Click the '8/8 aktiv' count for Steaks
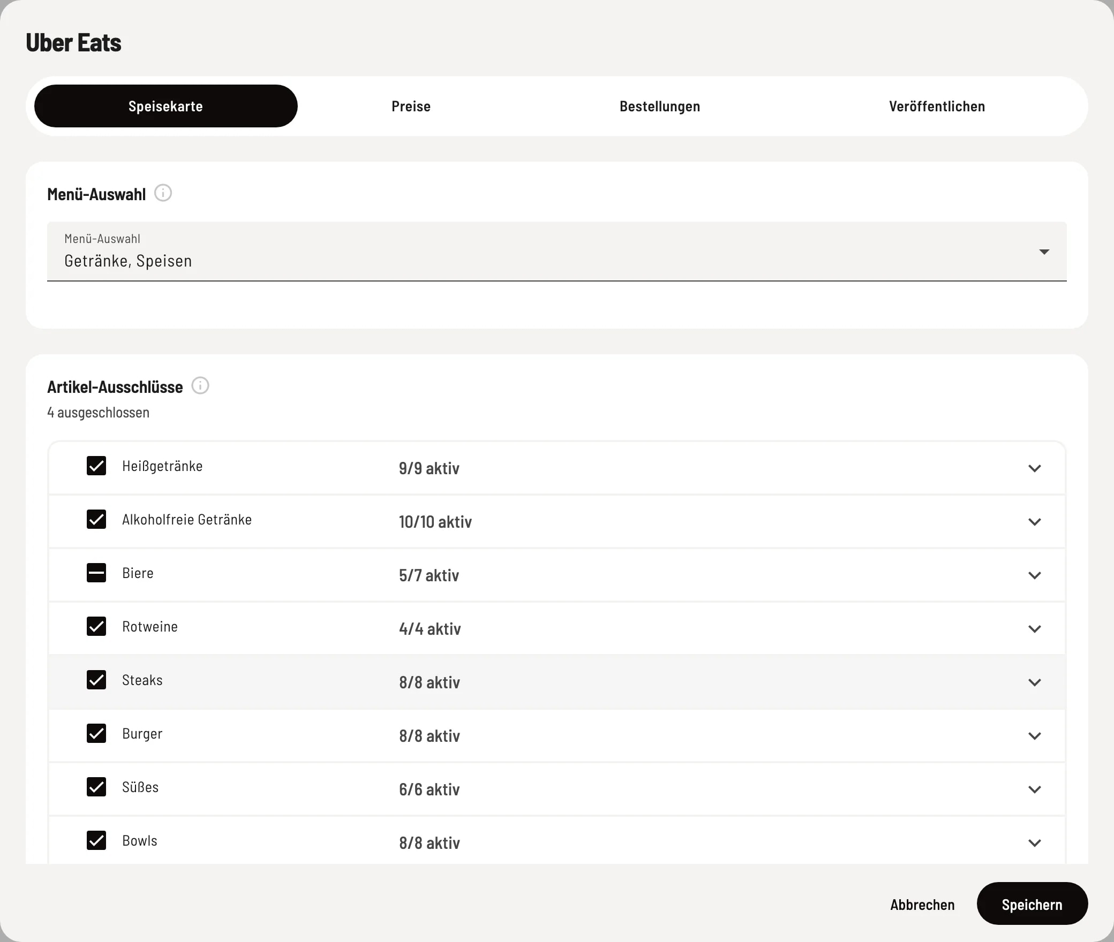Viewport: 1114px width, 942px height. pos(430,682)
